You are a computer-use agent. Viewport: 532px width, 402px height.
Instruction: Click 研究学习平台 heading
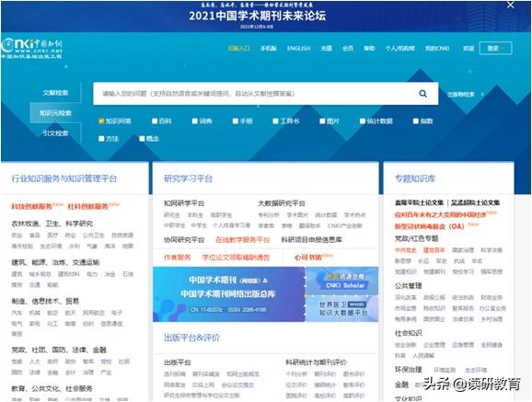click(188, 178)
